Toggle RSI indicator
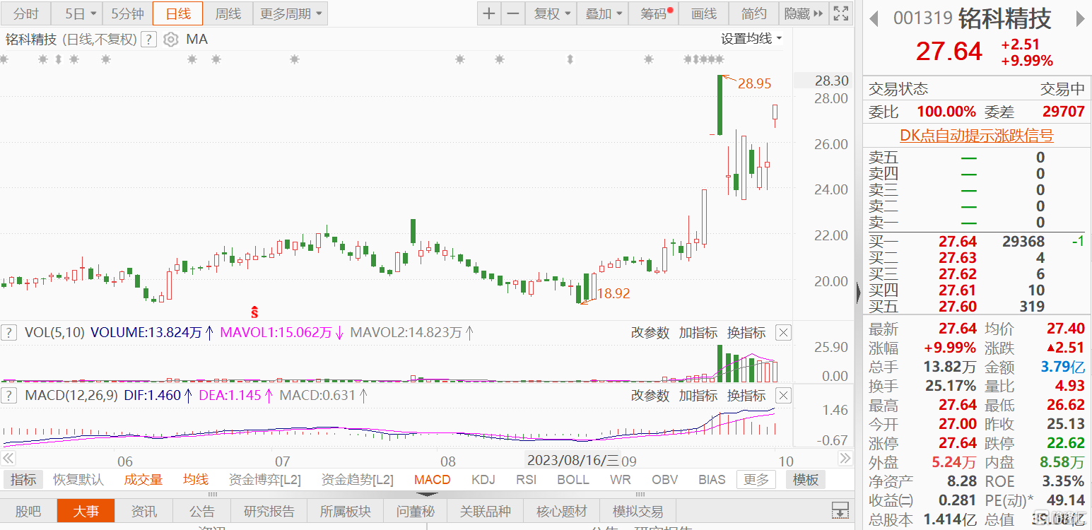1092x530 pixels. 527,480
